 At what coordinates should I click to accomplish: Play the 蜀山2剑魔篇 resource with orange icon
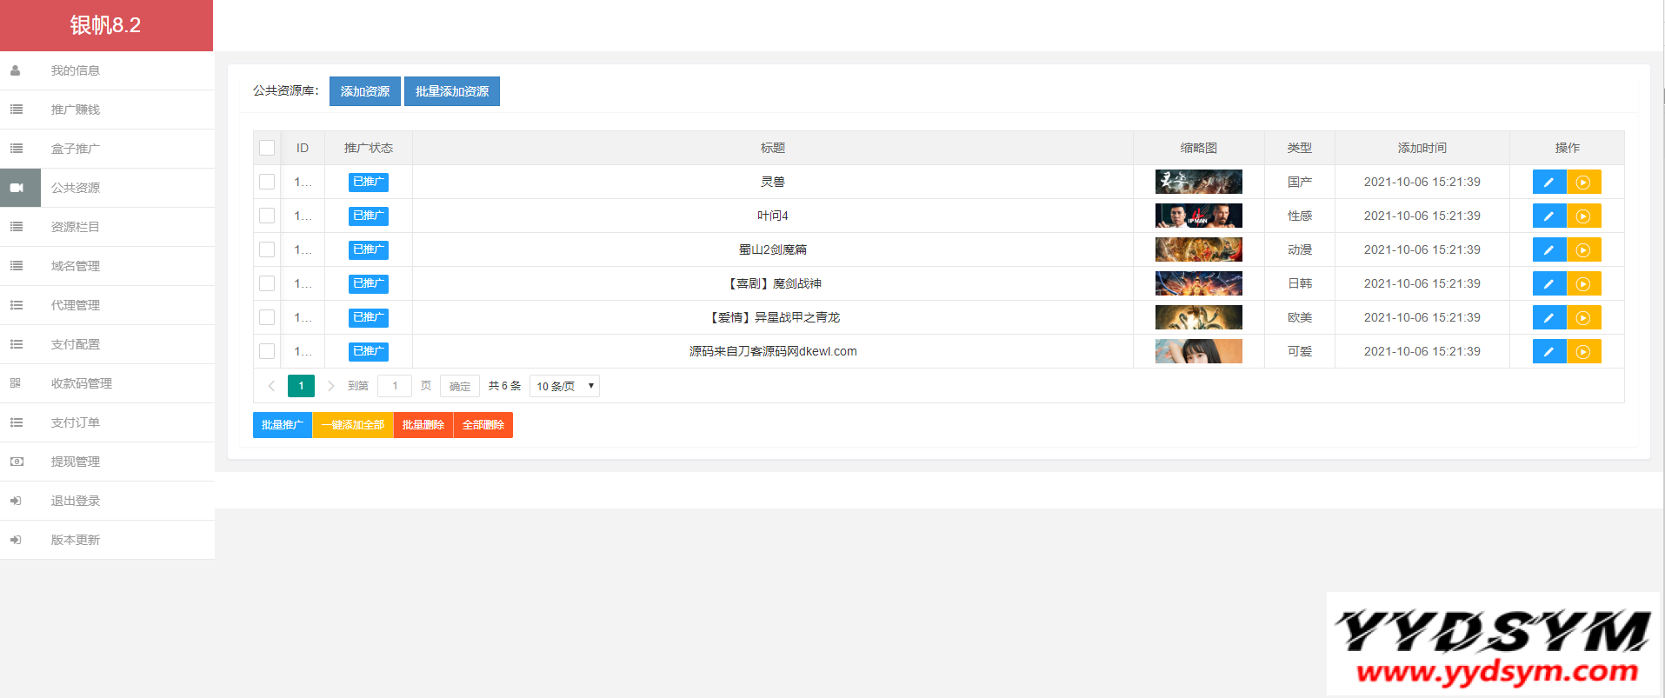(x=1583, y=250)
